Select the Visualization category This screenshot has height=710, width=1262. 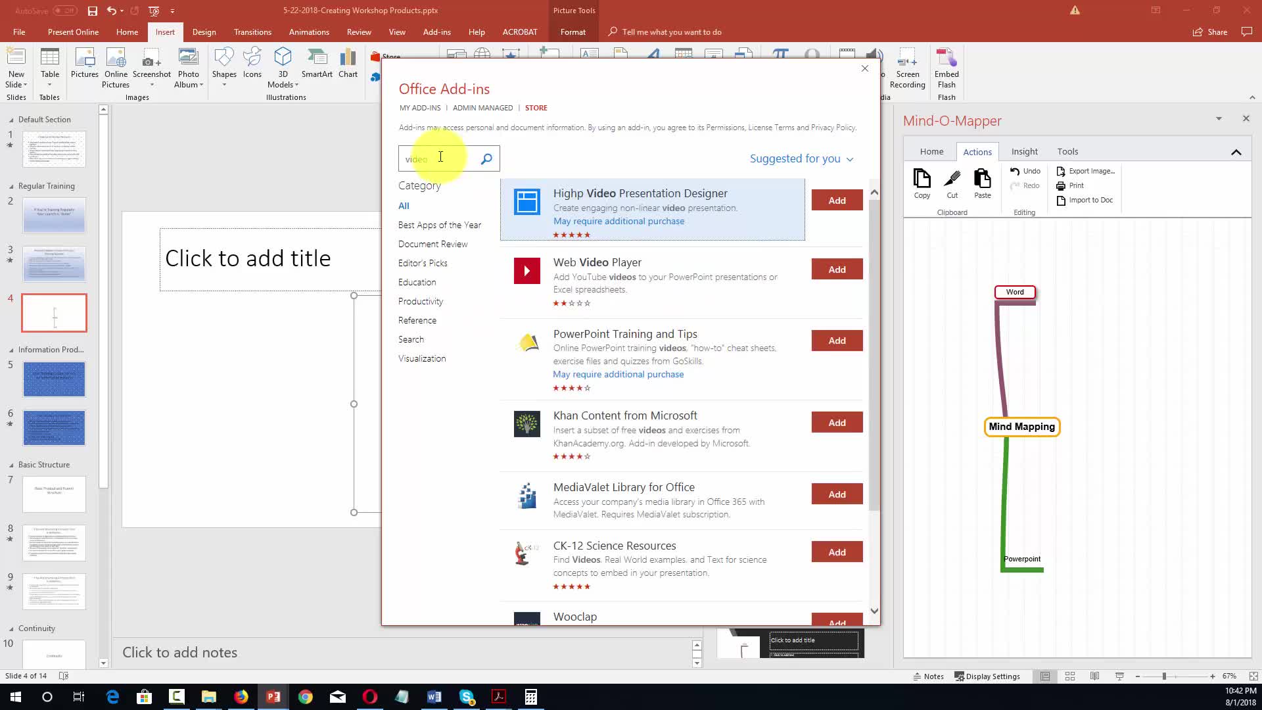tap(422, 358)
